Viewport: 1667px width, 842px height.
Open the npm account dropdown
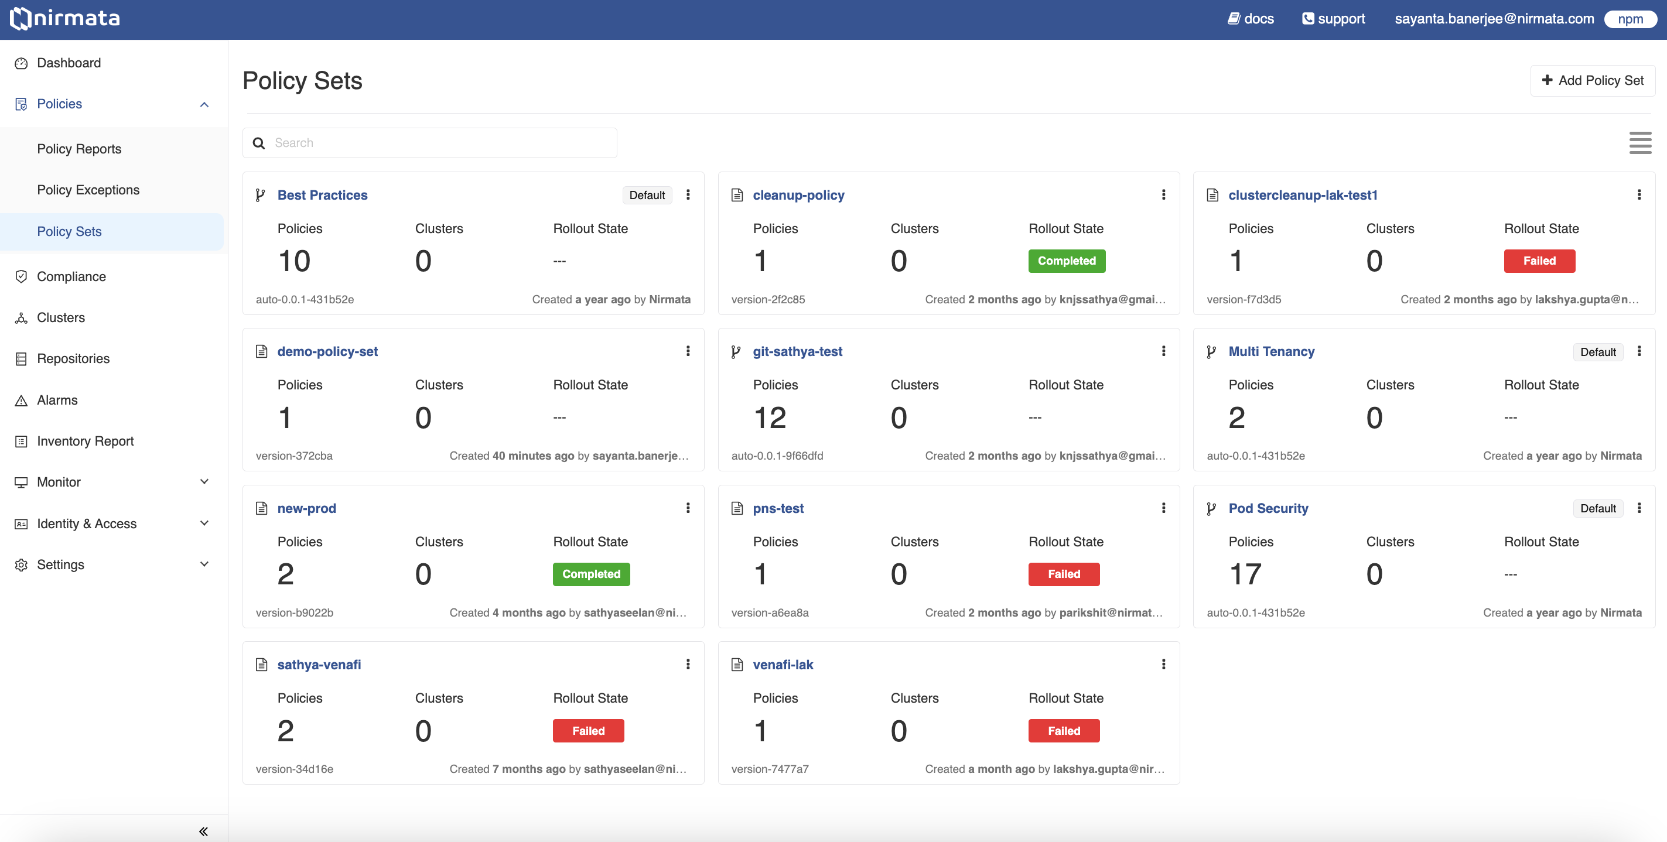tap(1630, 19)
